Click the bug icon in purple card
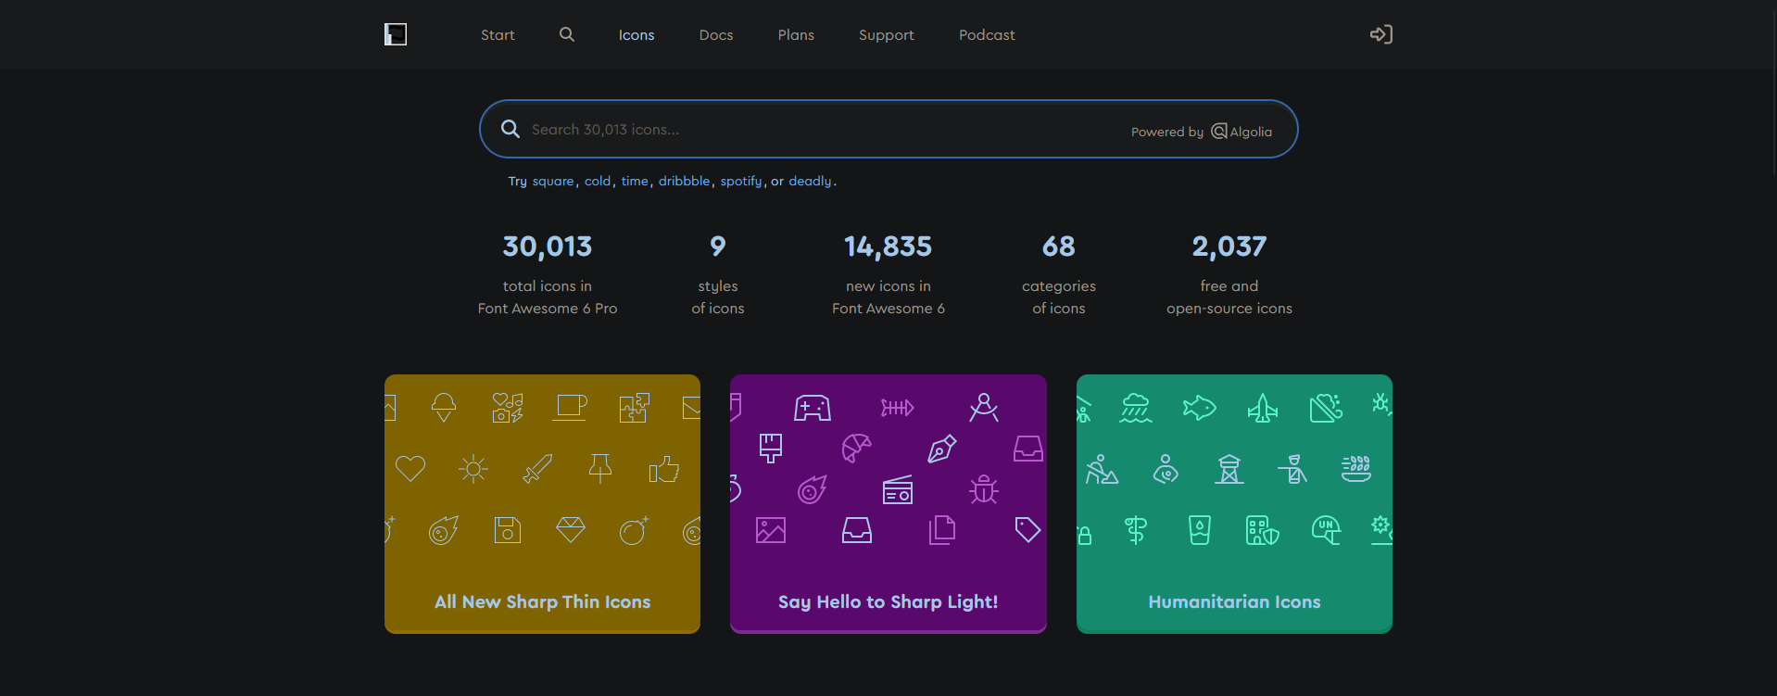1777x696 pixels. coord(984,489)
